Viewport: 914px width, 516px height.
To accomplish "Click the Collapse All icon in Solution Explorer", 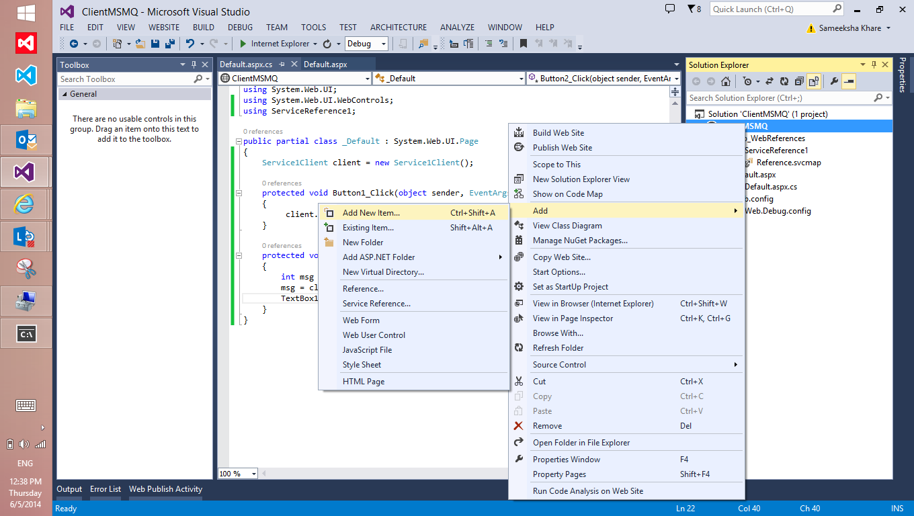I will pyautogui.click(x=799, y=81).
